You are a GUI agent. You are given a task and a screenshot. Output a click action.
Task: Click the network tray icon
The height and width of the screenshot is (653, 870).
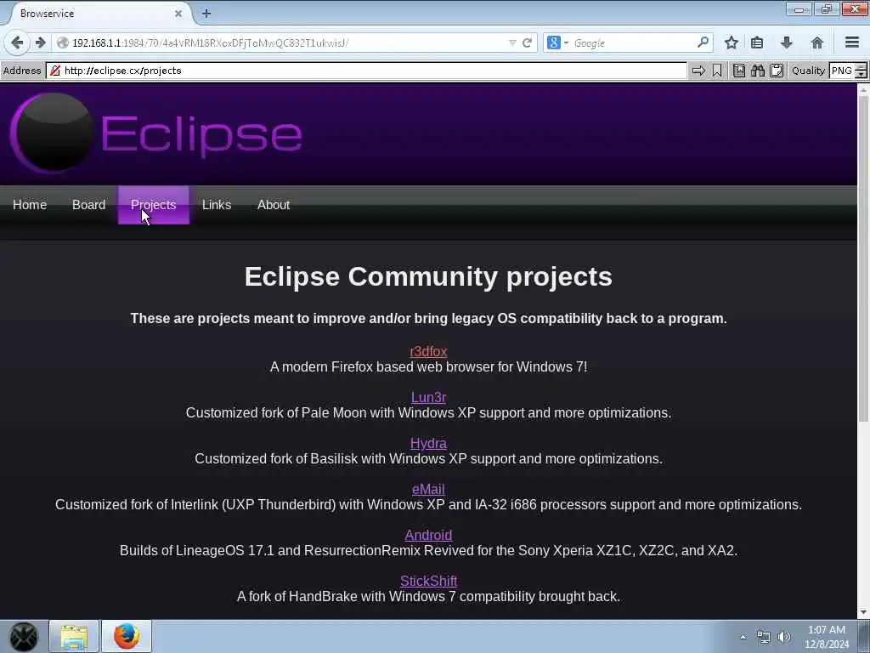point(764,637)
